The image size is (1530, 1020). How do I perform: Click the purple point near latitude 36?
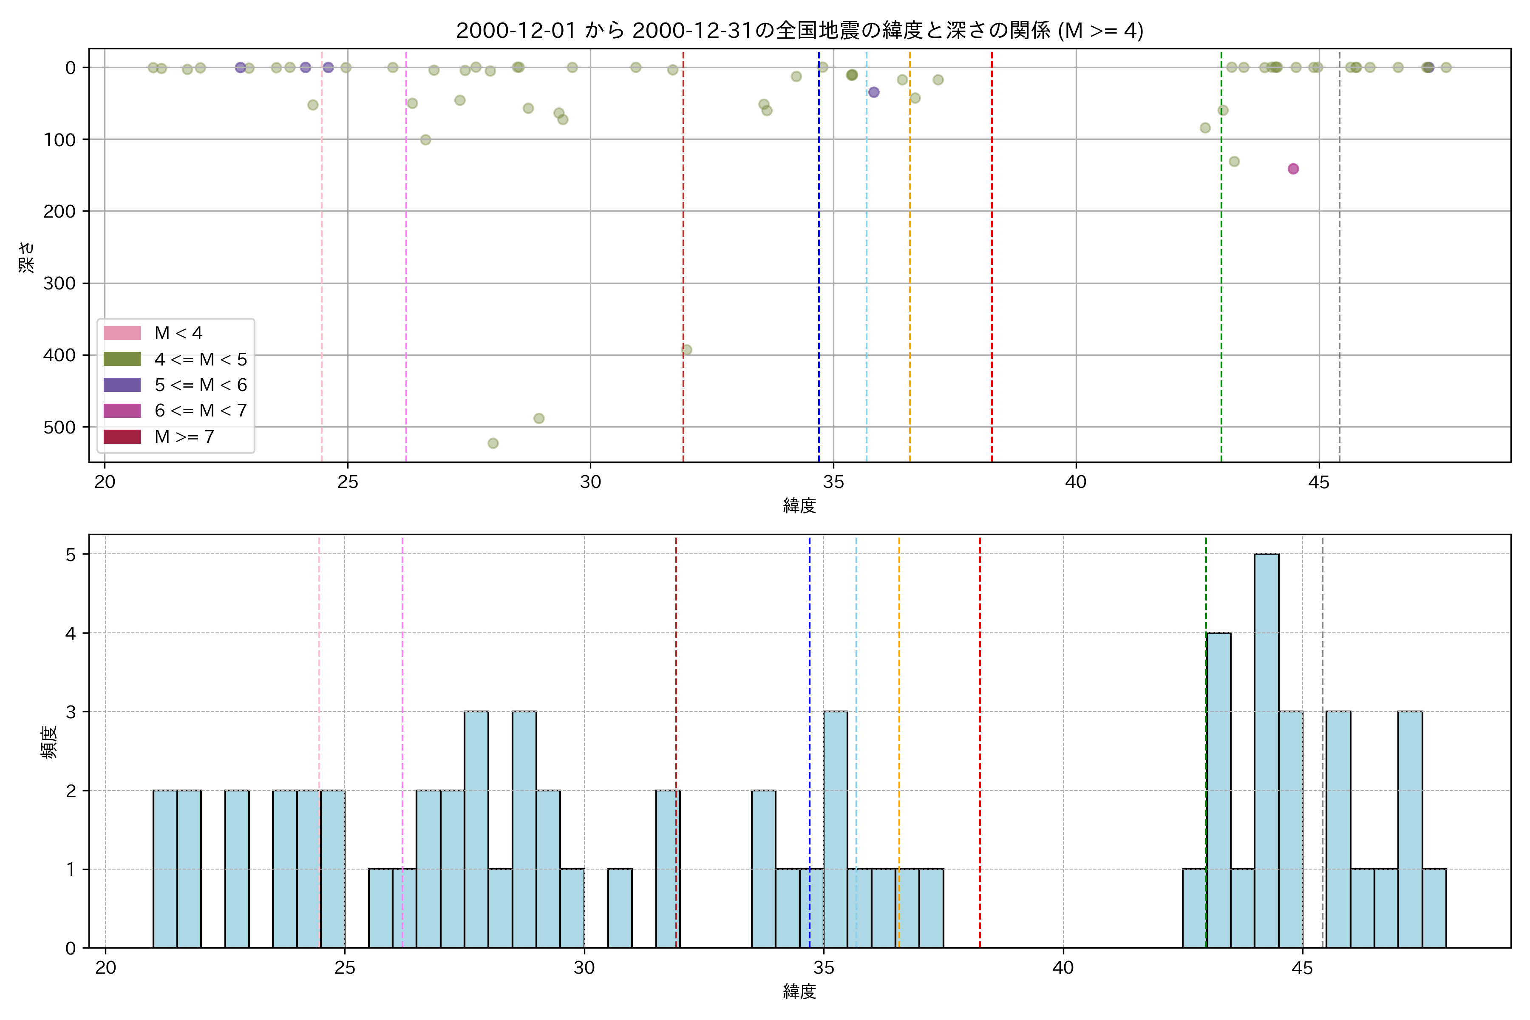874,92
